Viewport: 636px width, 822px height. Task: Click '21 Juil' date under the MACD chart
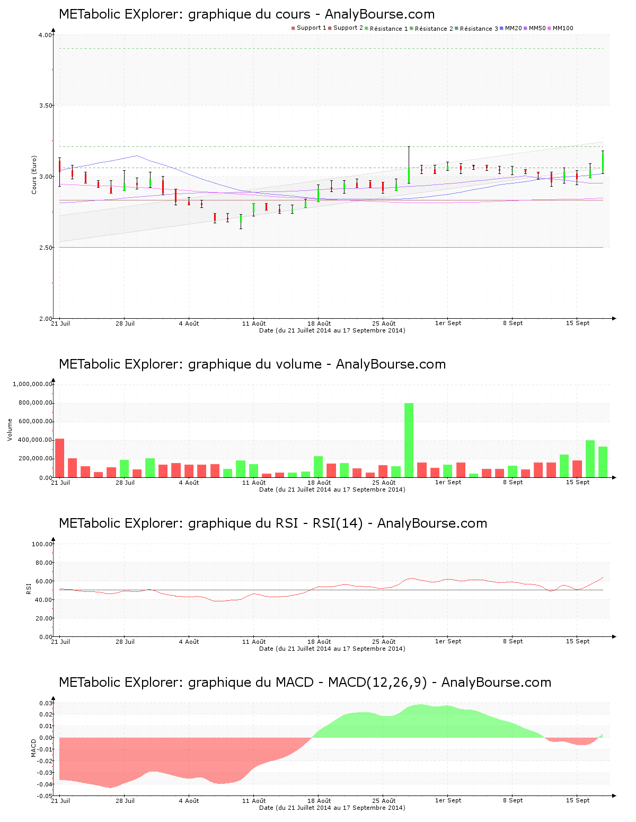[60, 800]
